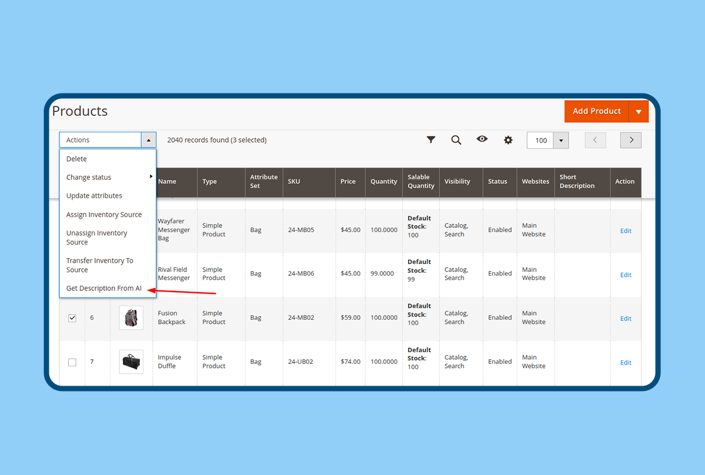Sort by the Price column header
This screenshot has height=475, width=705.
tap(348, 182)
